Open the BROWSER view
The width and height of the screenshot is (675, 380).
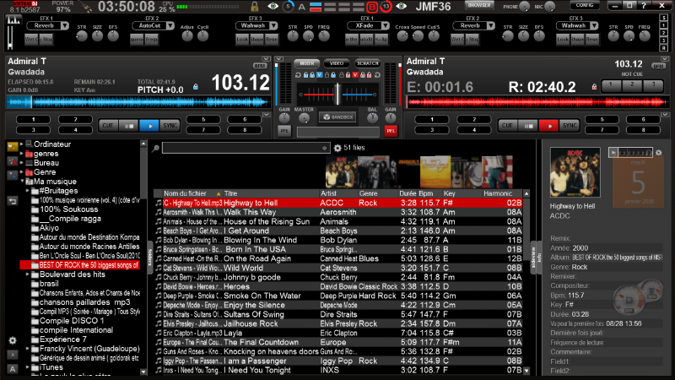(x=479, y=5)
